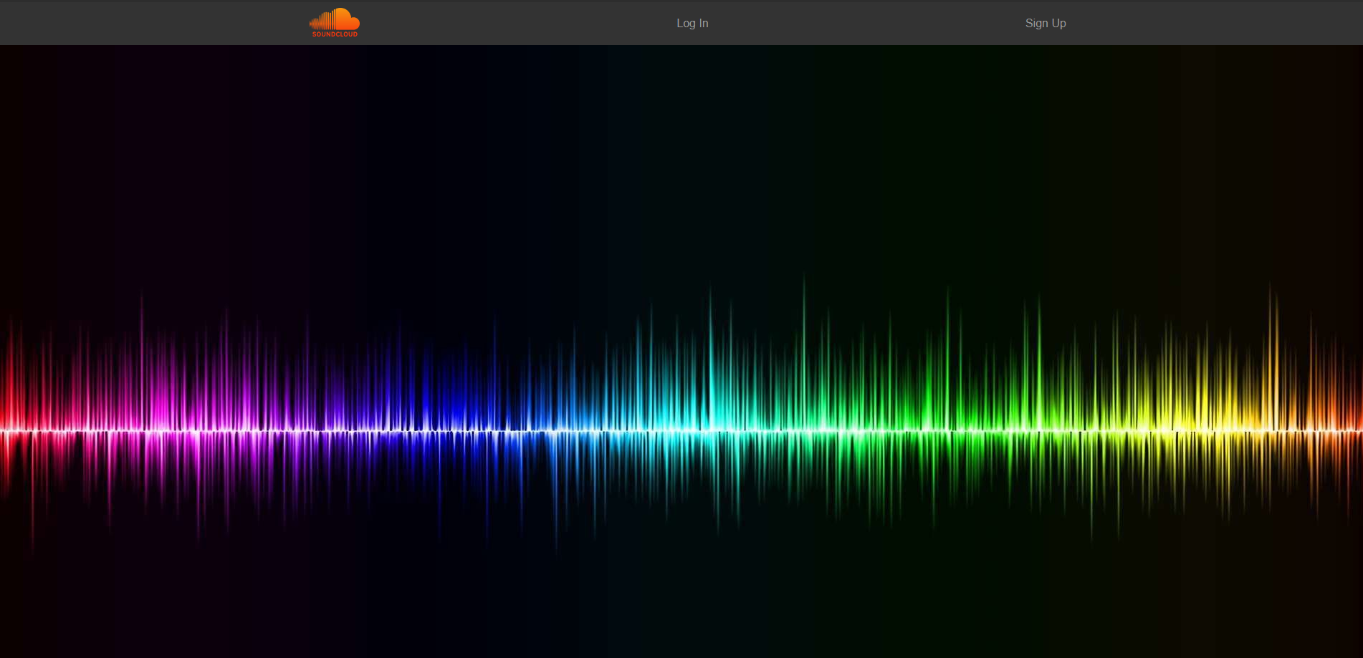Image resolution: width=1363 pixels, height=658 pixels.
Task: Select the orange cloud icon in the header
Action: coord(334,18)
